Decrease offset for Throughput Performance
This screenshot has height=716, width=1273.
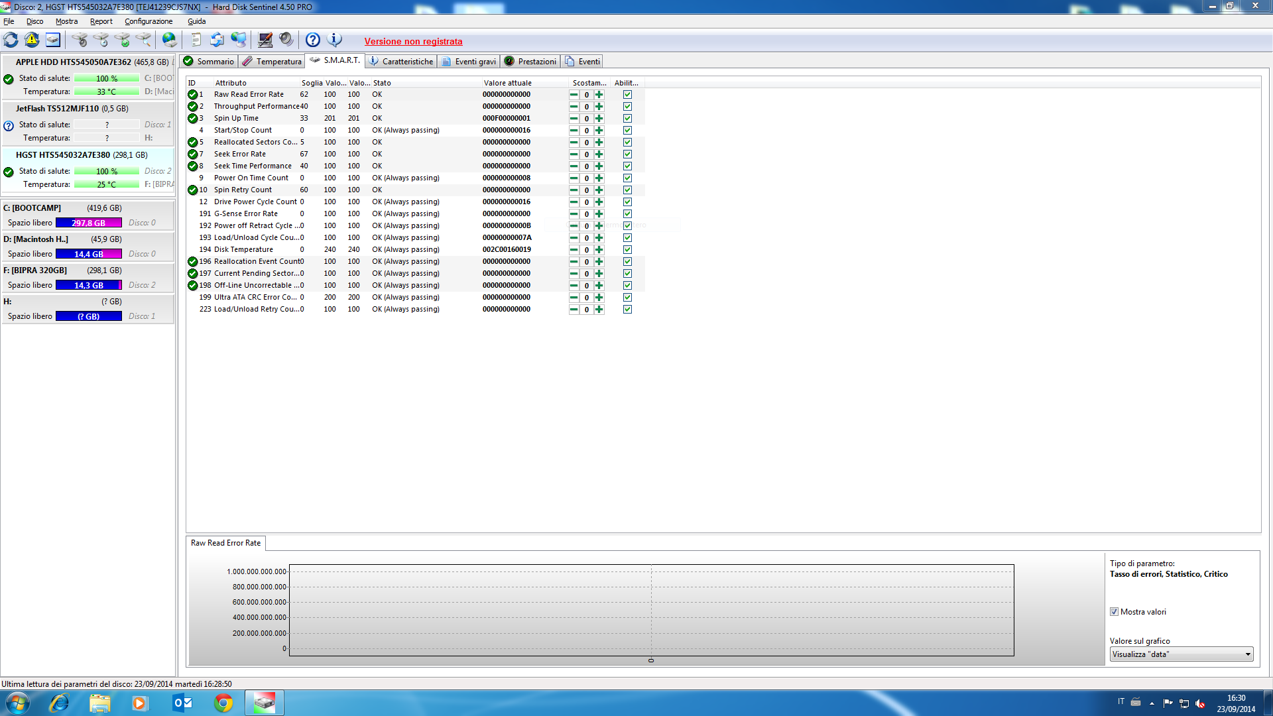[x=574, y=107]
